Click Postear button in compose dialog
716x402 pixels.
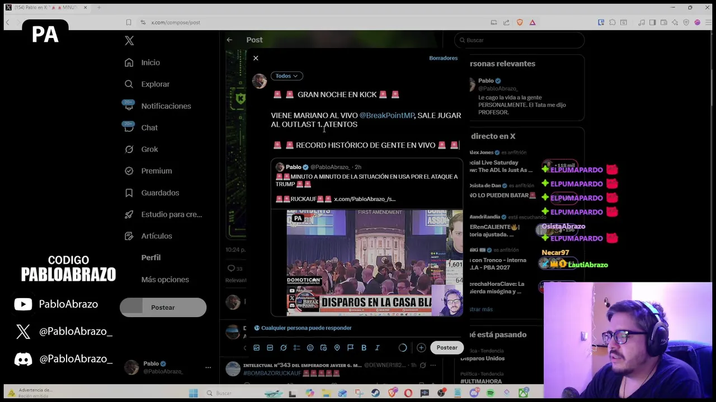[x=447, y=348]
